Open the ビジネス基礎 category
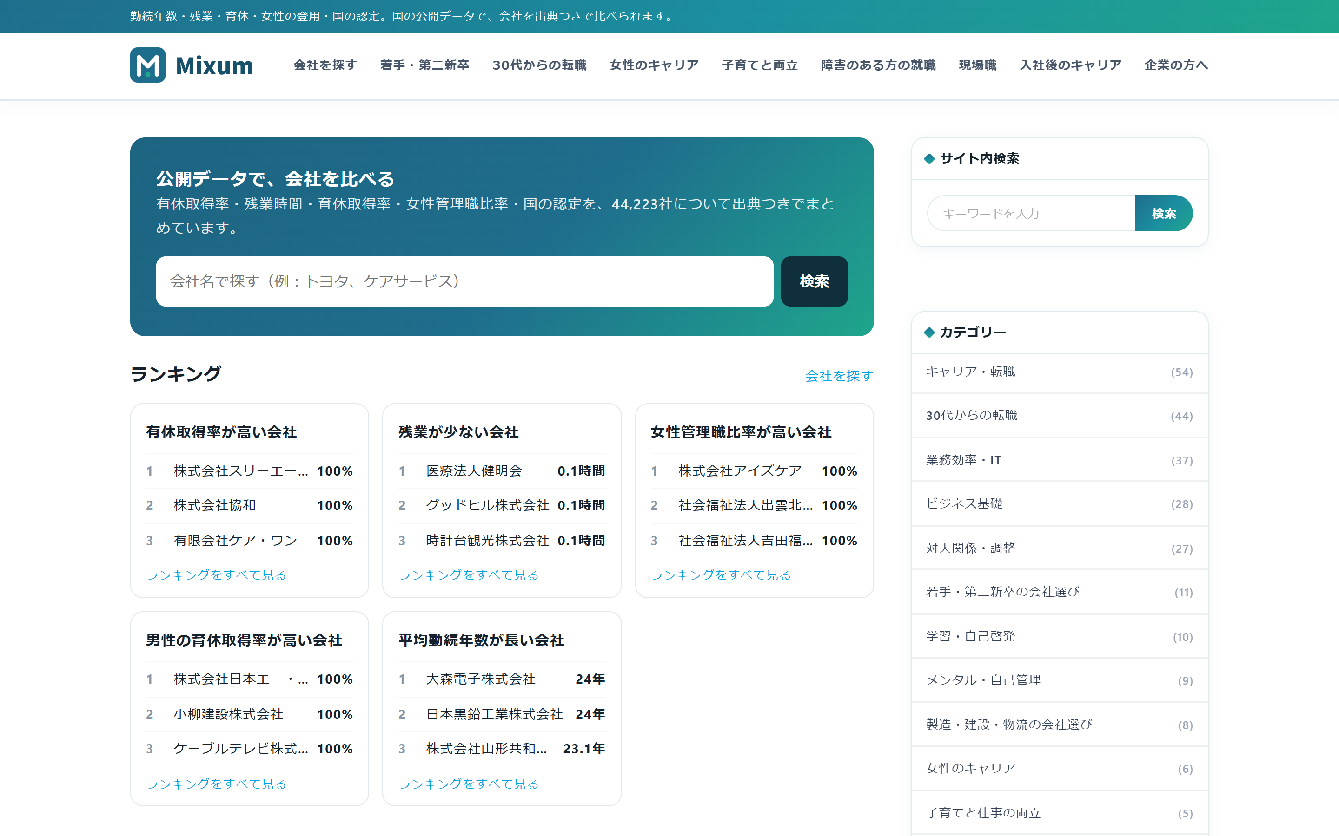This screenshot has height=836, width=1339. click(1060, 504)
